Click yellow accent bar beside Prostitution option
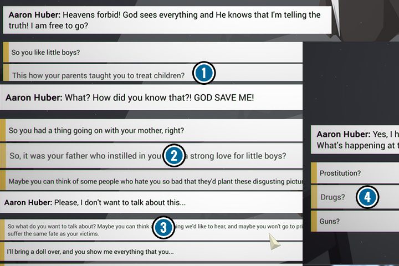This screenshot has width=399, height=266. click(x=313, y=173)
